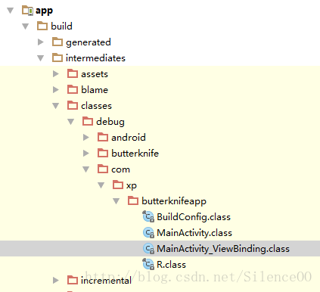Select the android folder label
This screenshot has height=292, width=320.
129,138
